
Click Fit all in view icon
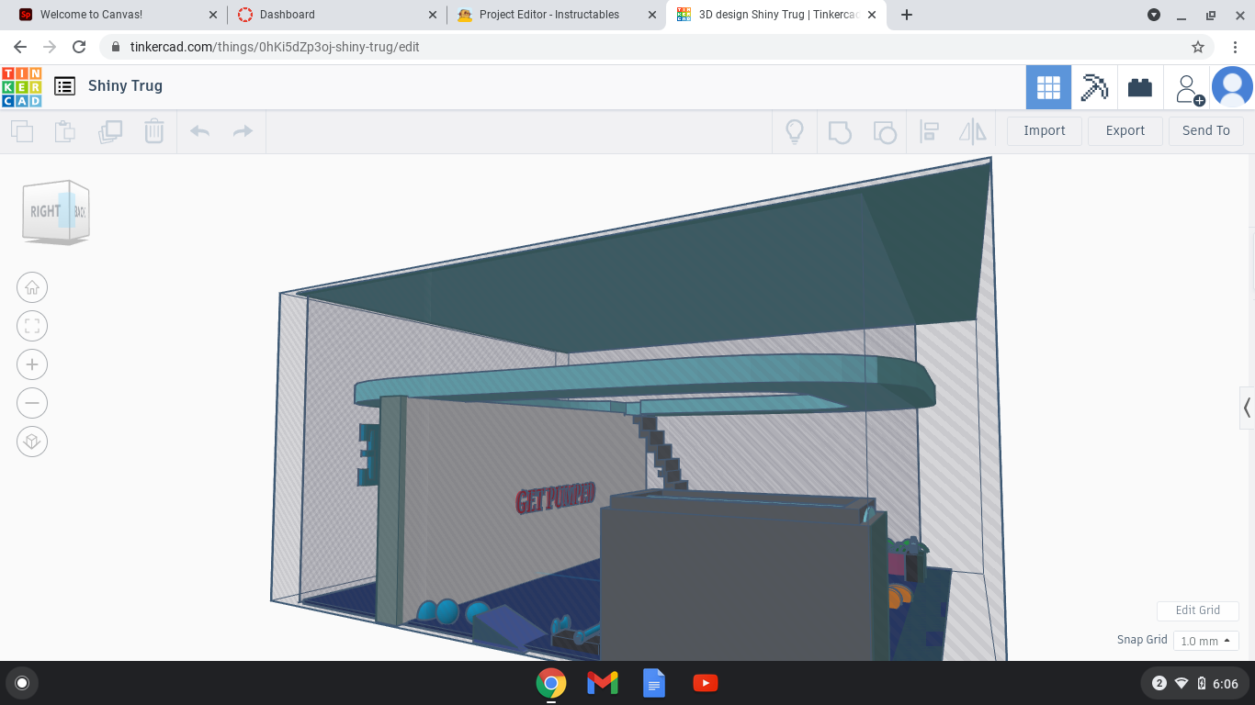32,326
